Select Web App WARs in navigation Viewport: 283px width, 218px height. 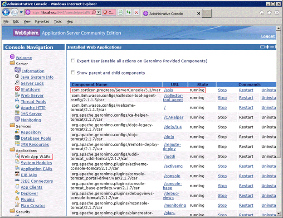click(36, 156)
